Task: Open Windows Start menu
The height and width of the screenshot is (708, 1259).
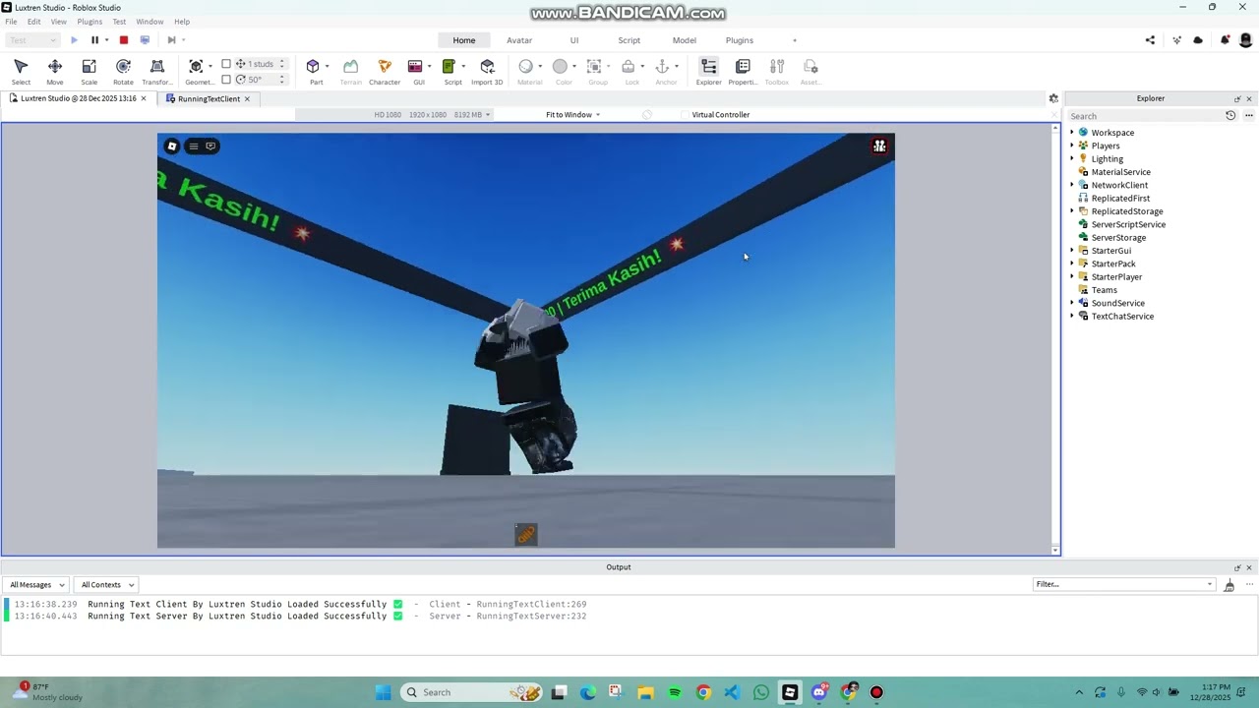Action: tap(383, 692)
